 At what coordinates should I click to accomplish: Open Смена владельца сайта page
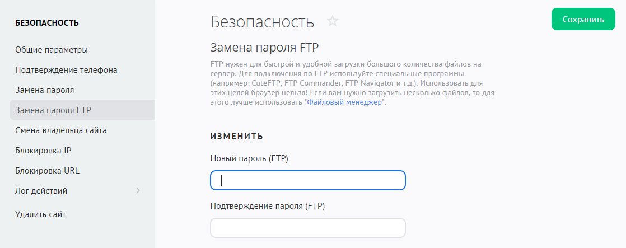coord(61,130)
